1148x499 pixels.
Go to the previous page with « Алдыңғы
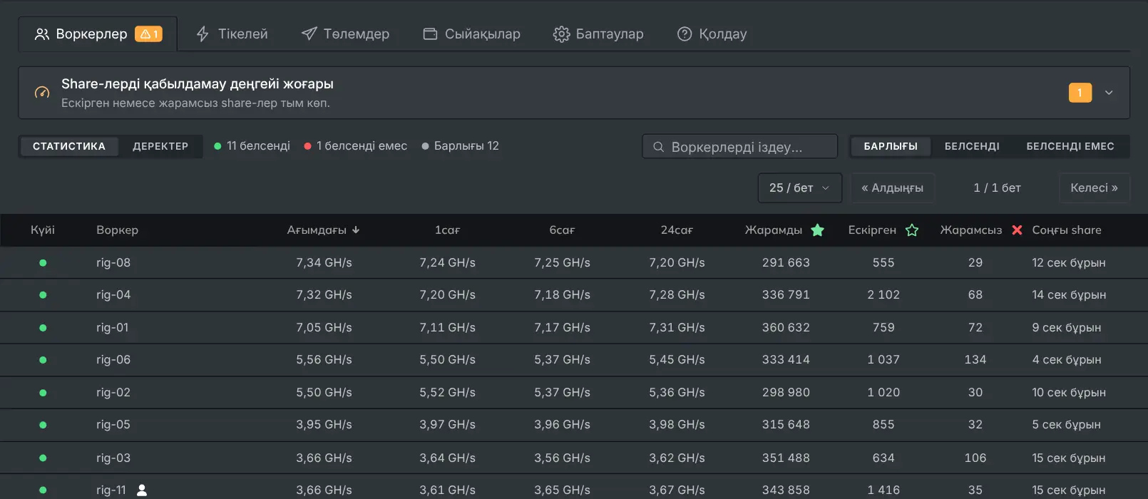point(892,188)
